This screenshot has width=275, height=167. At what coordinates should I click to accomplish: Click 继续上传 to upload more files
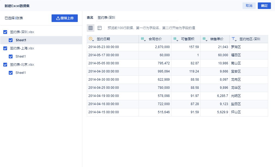[x=65, y=18]
